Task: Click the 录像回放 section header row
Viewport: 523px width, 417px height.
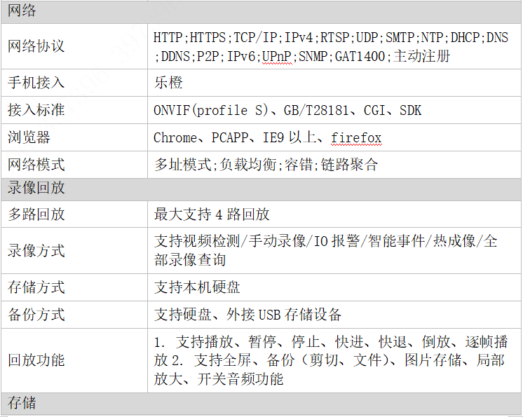Action: 261,187
